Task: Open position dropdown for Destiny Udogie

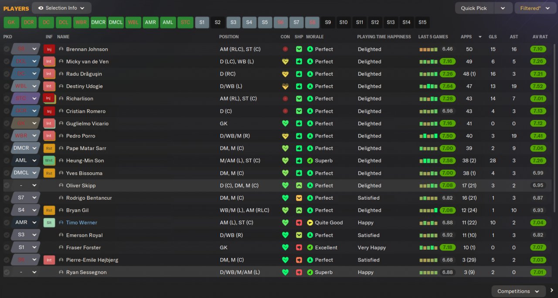Action: (x=34, y=86)
